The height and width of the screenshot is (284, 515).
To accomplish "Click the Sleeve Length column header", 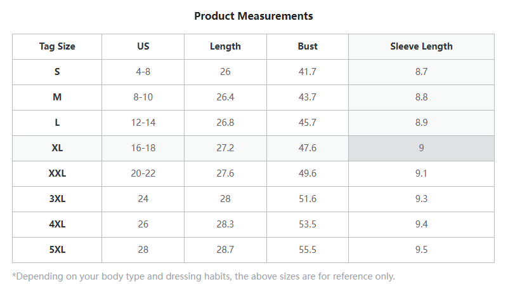I will [x=421, y=46].
